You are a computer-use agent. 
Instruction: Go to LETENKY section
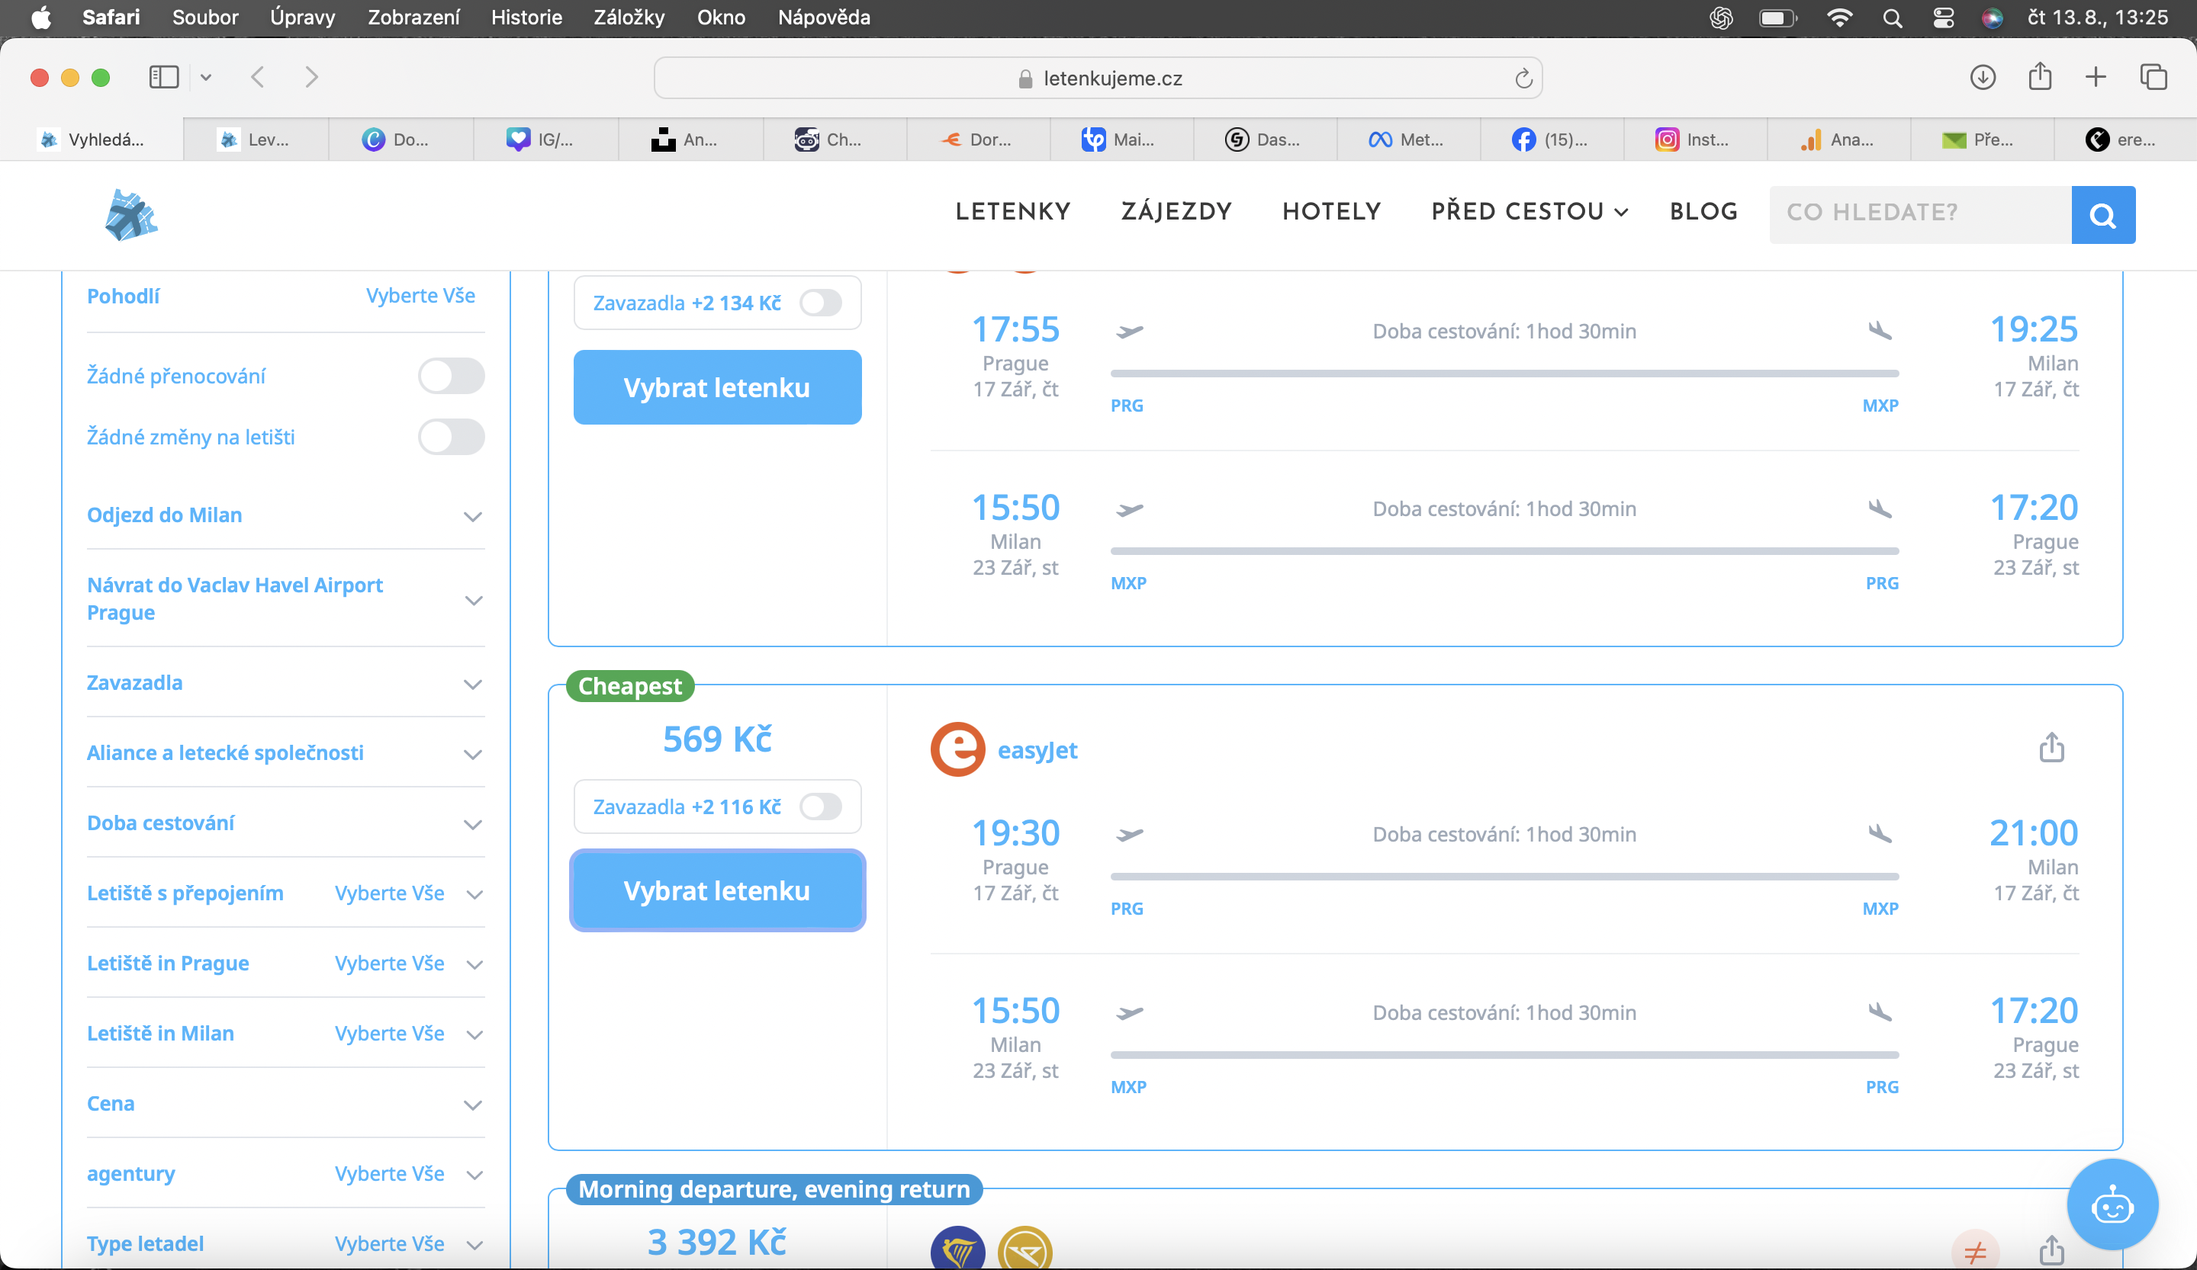tap(1012, 212)
